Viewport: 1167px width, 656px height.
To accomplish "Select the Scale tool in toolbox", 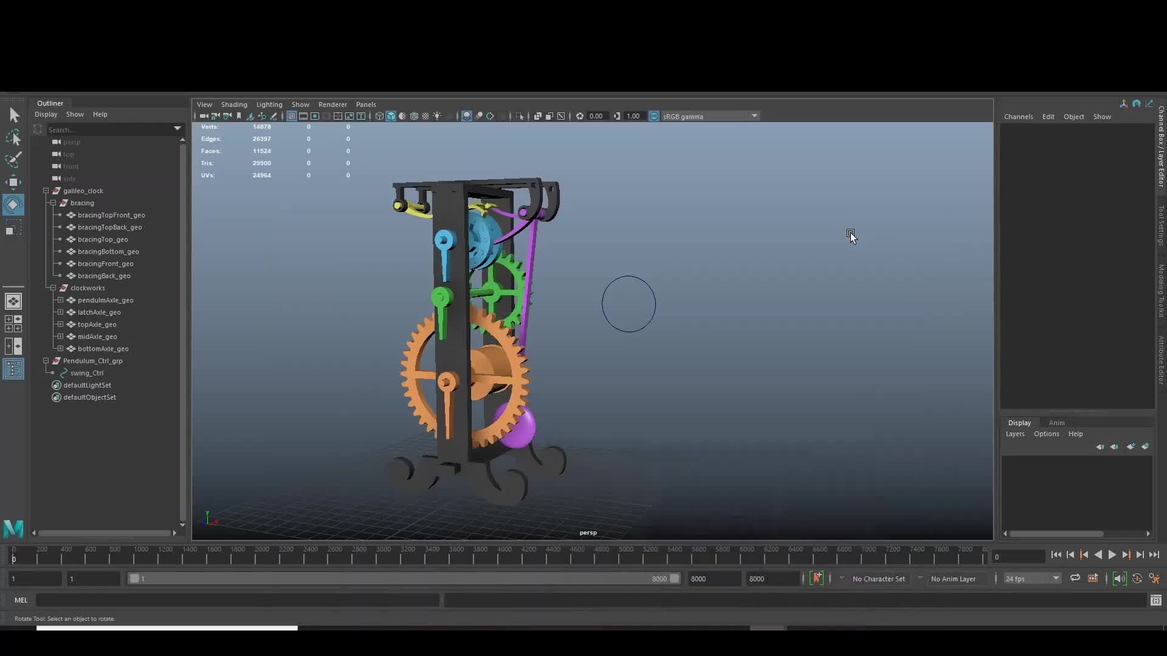I will 13,228.
